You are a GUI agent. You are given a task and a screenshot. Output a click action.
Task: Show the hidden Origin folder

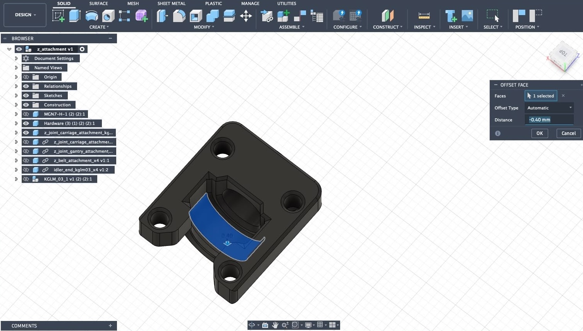tap(26, 77)
